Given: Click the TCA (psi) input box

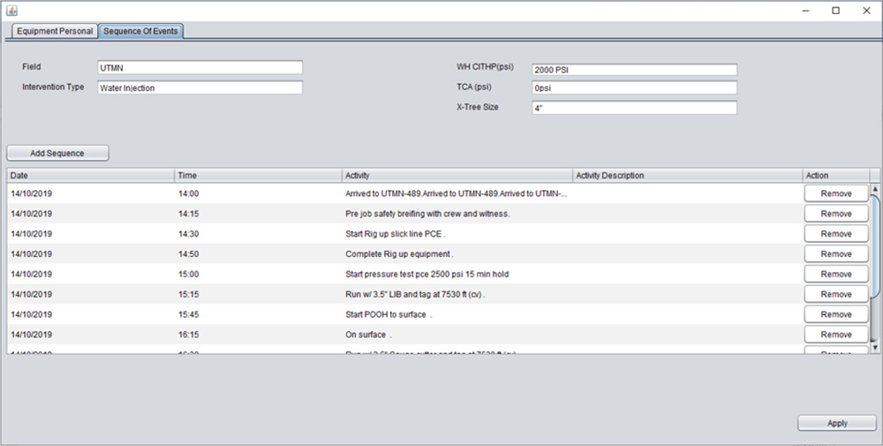Looking at the screenshot, I should pos(634,88).
